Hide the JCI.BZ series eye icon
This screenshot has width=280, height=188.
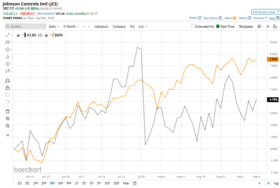pos(18,35)
